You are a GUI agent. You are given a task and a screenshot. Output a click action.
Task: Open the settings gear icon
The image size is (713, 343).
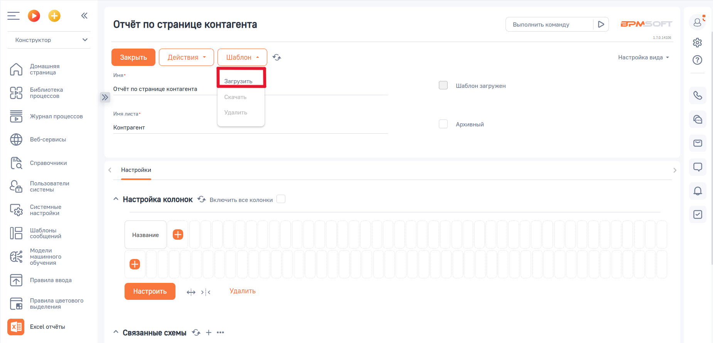(697, 42)
